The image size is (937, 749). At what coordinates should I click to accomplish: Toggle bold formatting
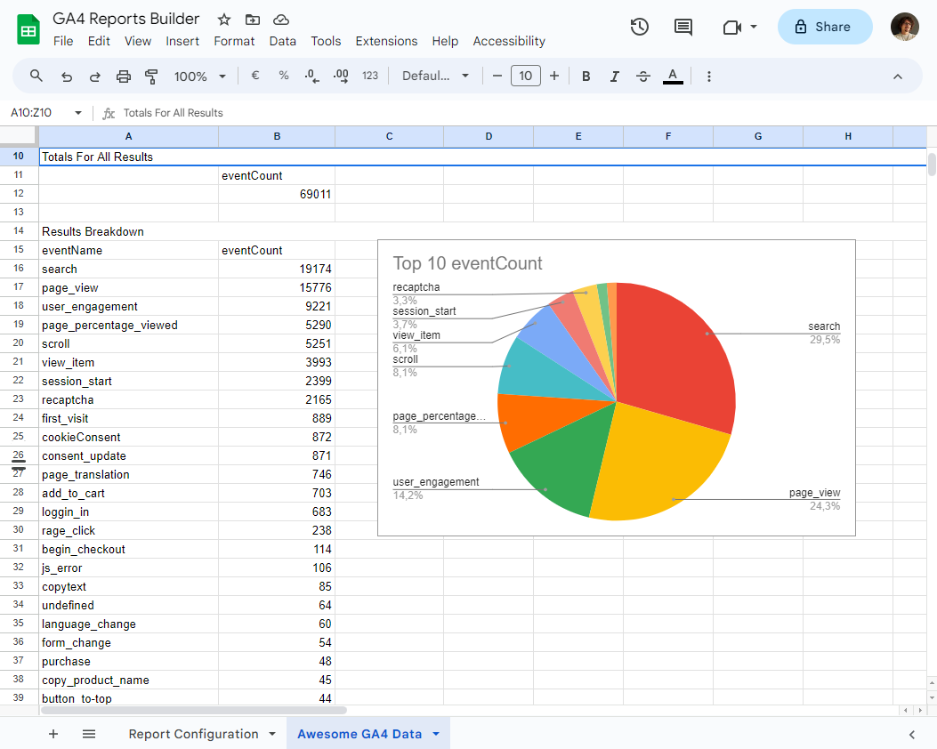tap(586, 77)
